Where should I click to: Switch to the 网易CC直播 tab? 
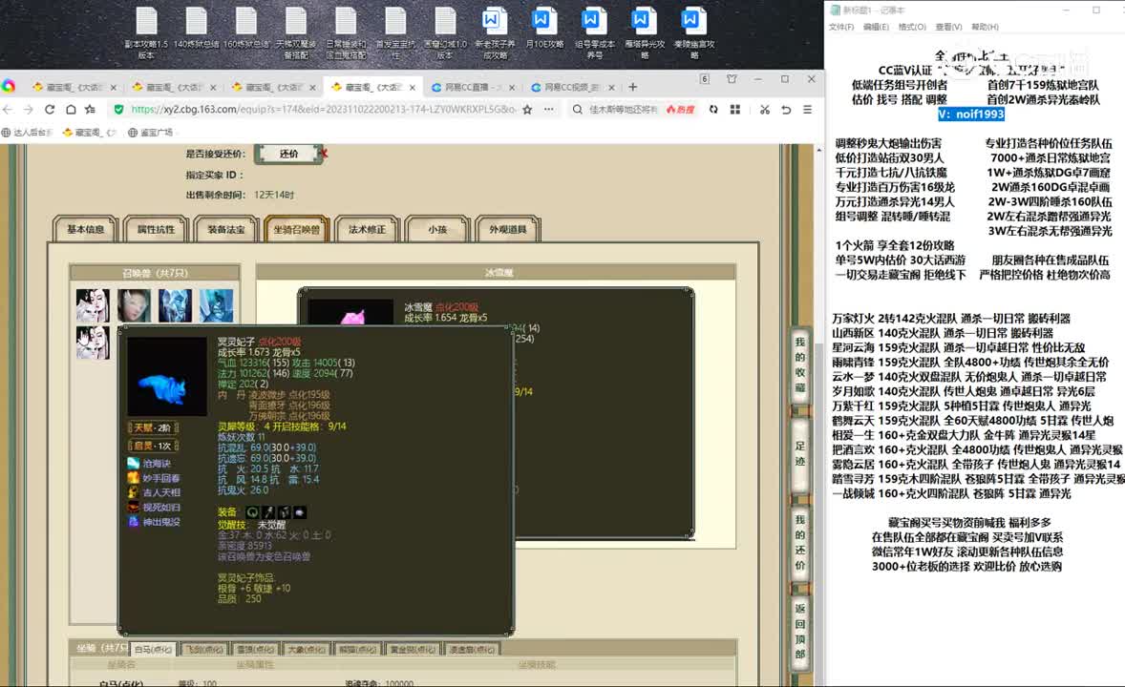[x=472, y=88]
